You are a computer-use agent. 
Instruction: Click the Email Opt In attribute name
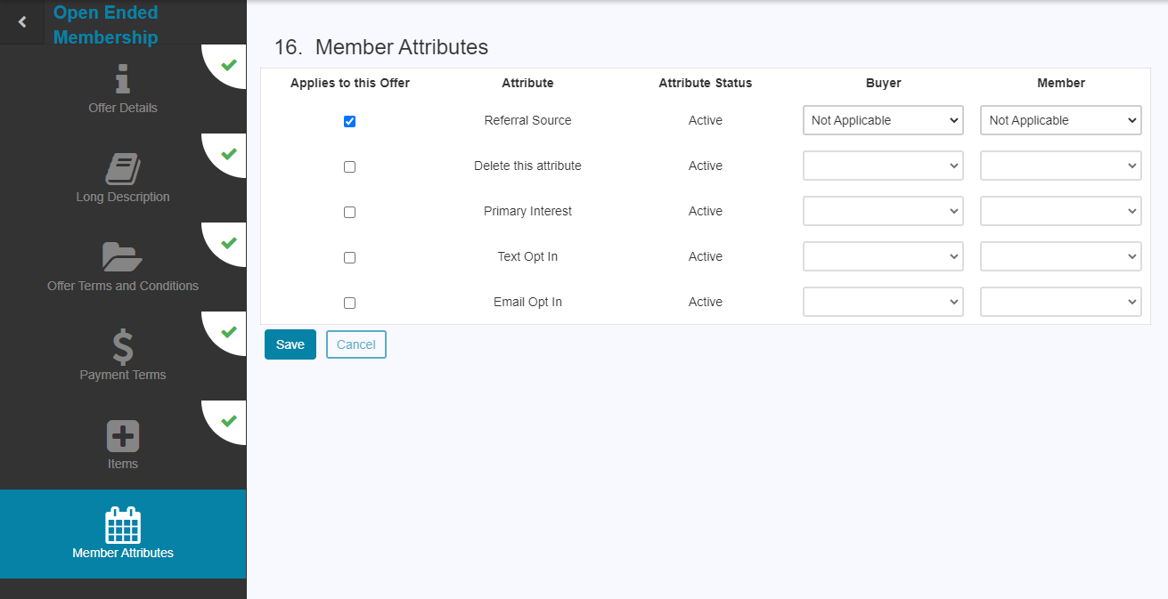(527, 302)
